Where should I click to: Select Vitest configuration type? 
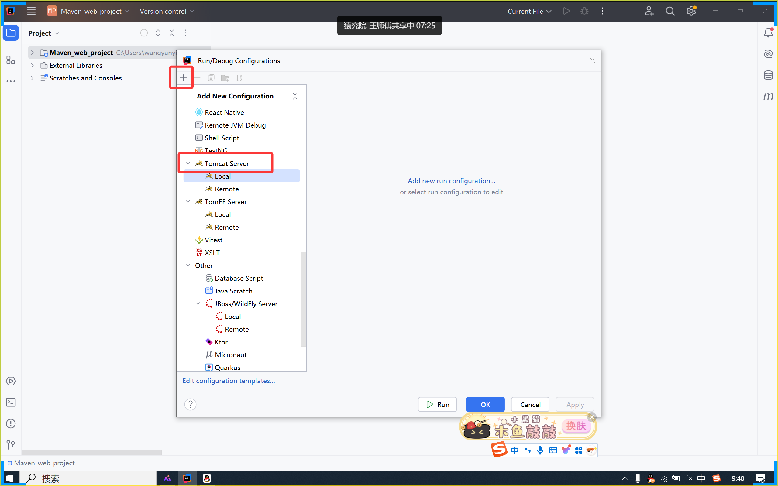(x=241, y=240)
